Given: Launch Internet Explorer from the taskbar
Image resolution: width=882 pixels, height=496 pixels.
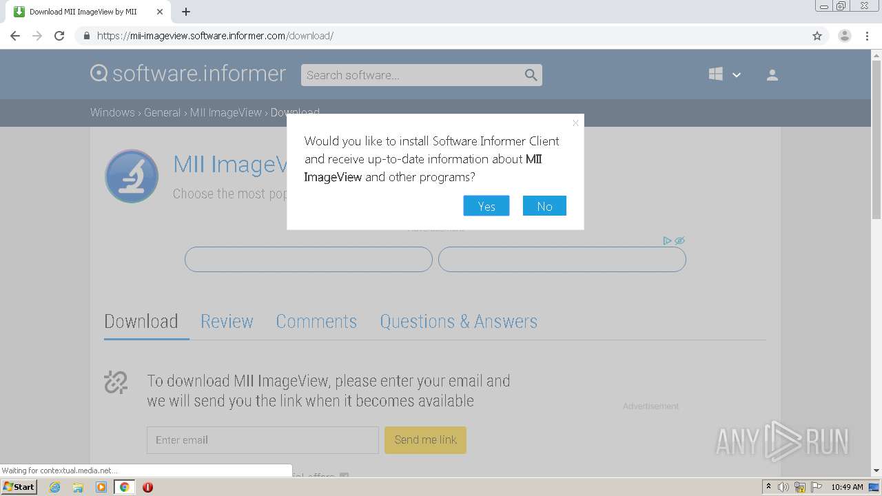Looking at the screenshot, I should 55,487.
